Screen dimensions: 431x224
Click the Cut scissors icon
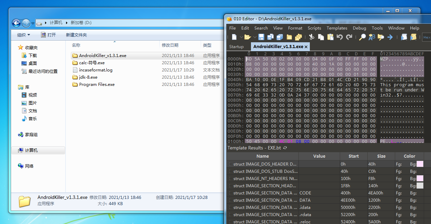pos(312,37)
